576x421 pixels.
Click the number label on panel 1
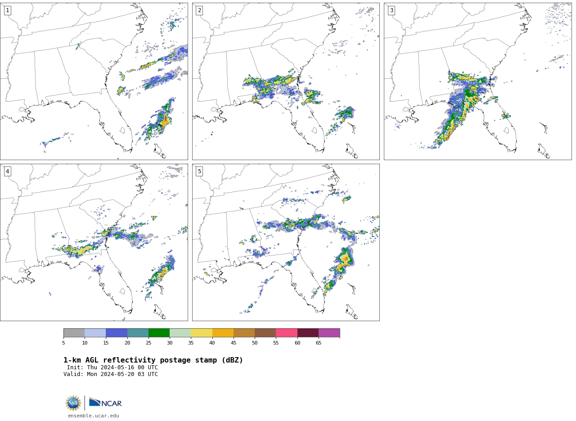[x=7, y=10]
